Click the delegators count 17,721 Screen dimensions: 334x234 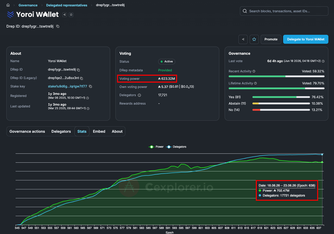pos(163,95)
